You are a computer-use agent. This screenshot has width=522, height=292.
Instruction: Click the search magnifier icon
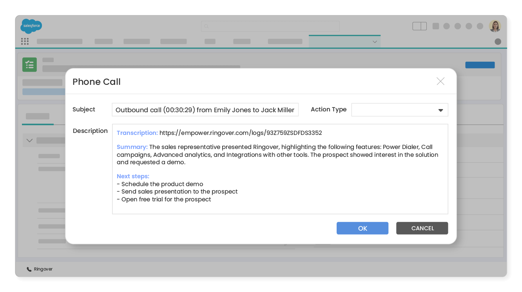point(207,26)
